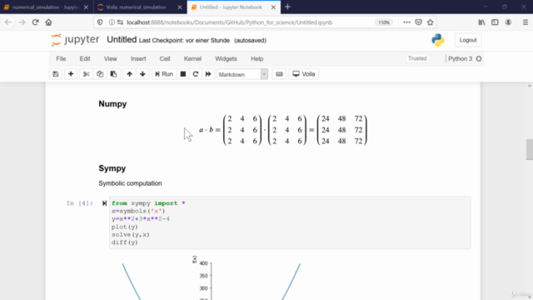Open the Cell menu
This screenshot has height=300, width=533.
(165, 59)
